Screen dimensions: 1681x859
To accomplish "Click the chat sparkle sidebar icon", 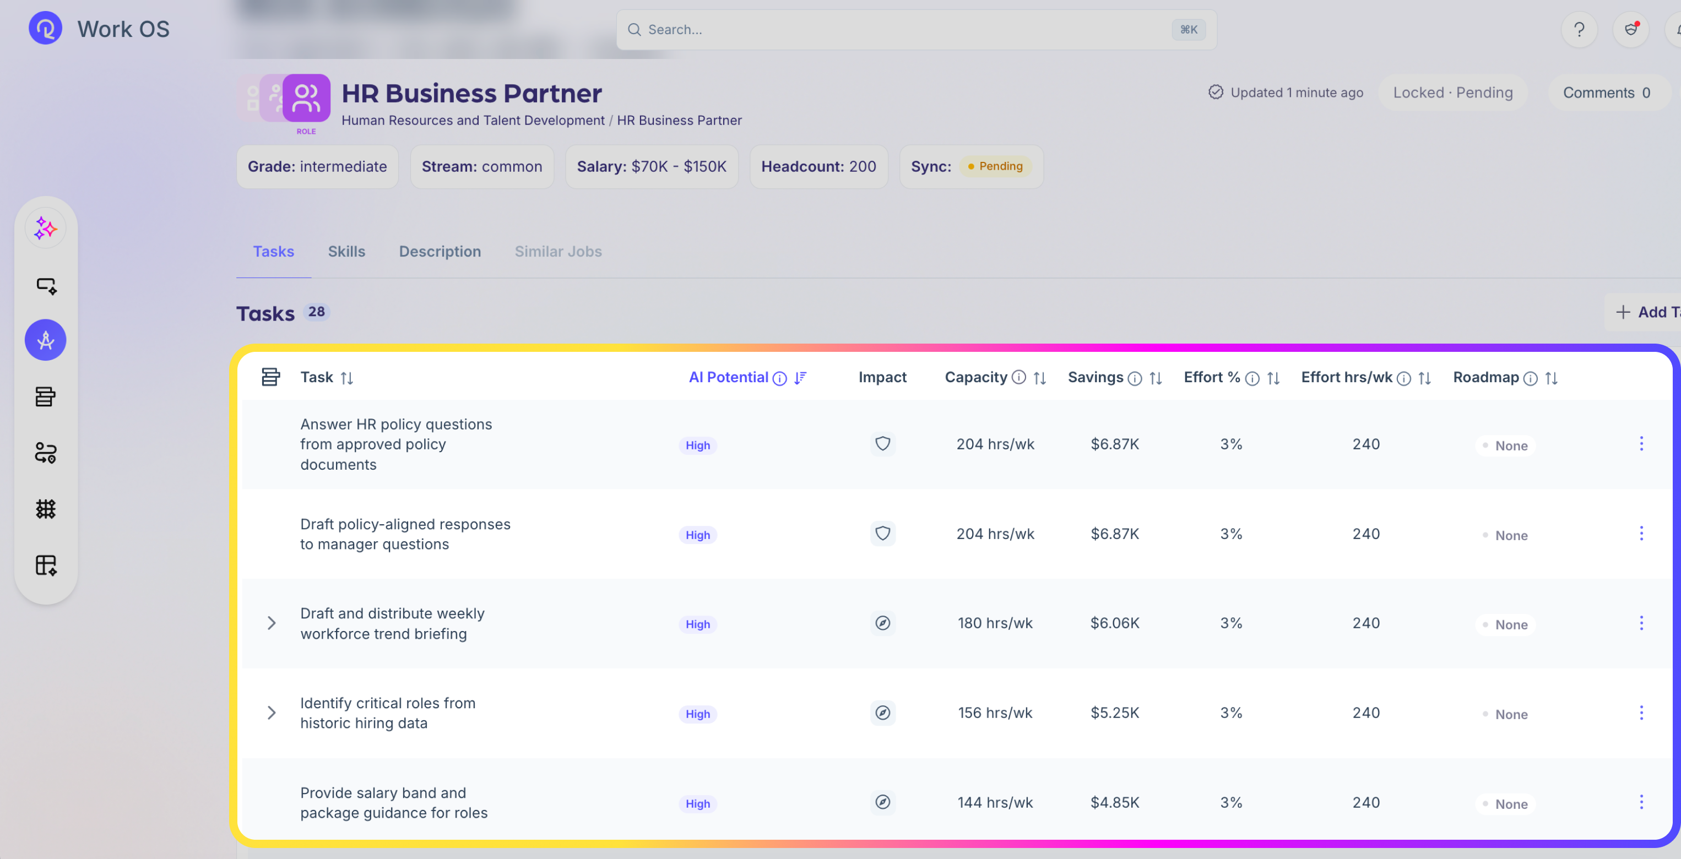I will tap(46, 285).
